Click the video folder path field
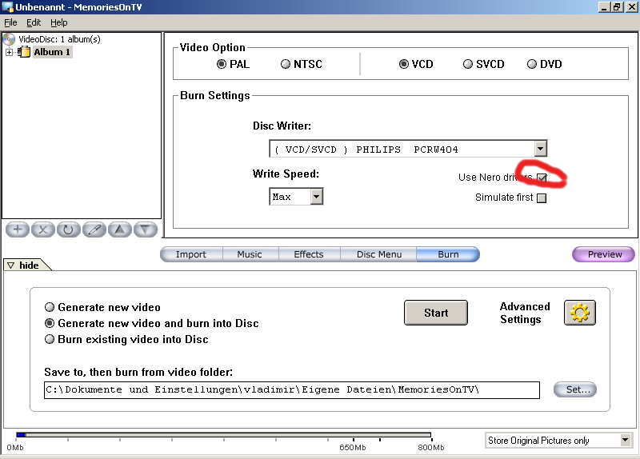This screenshot has width=640, height=459. click(292, 390)
